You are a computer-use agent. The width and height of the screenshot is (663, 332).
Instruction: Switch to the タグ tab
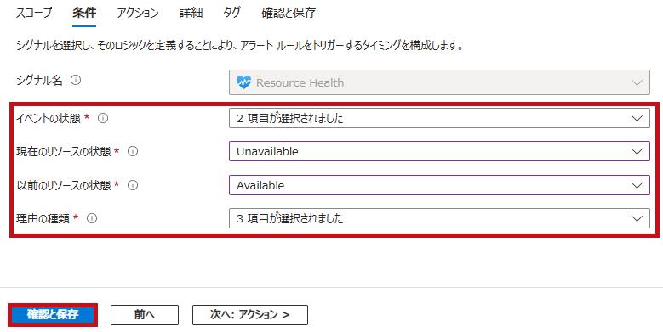(231, 13)
